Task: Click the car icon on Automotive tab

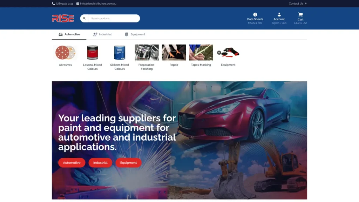Action: (x=60, y=34)
